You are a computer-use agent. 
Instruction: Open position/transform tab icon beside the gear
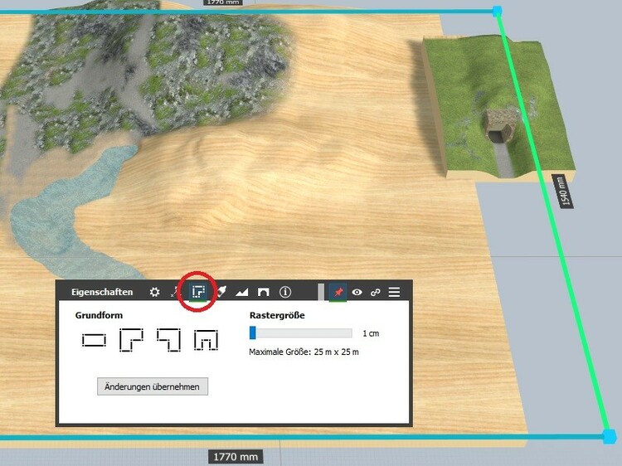point(174,293)
